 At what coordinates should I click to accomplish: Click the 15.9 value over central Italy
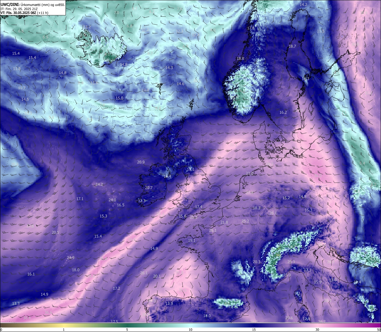(318, 282)
